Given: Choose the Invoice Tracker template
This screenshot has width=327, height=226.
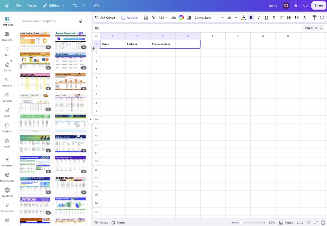Looking at the screenshot, I should click(x=35, y=102).
